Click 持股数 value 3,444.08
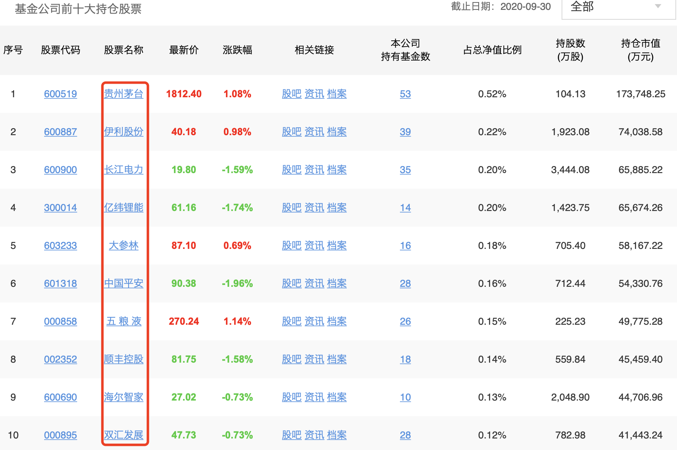The height and width of the screenshot is (450, 677). [571, 170]
